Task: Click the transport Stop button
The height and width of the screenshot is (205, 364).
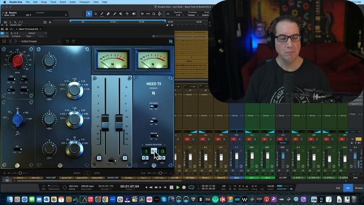Action: (x=172, y=187)
